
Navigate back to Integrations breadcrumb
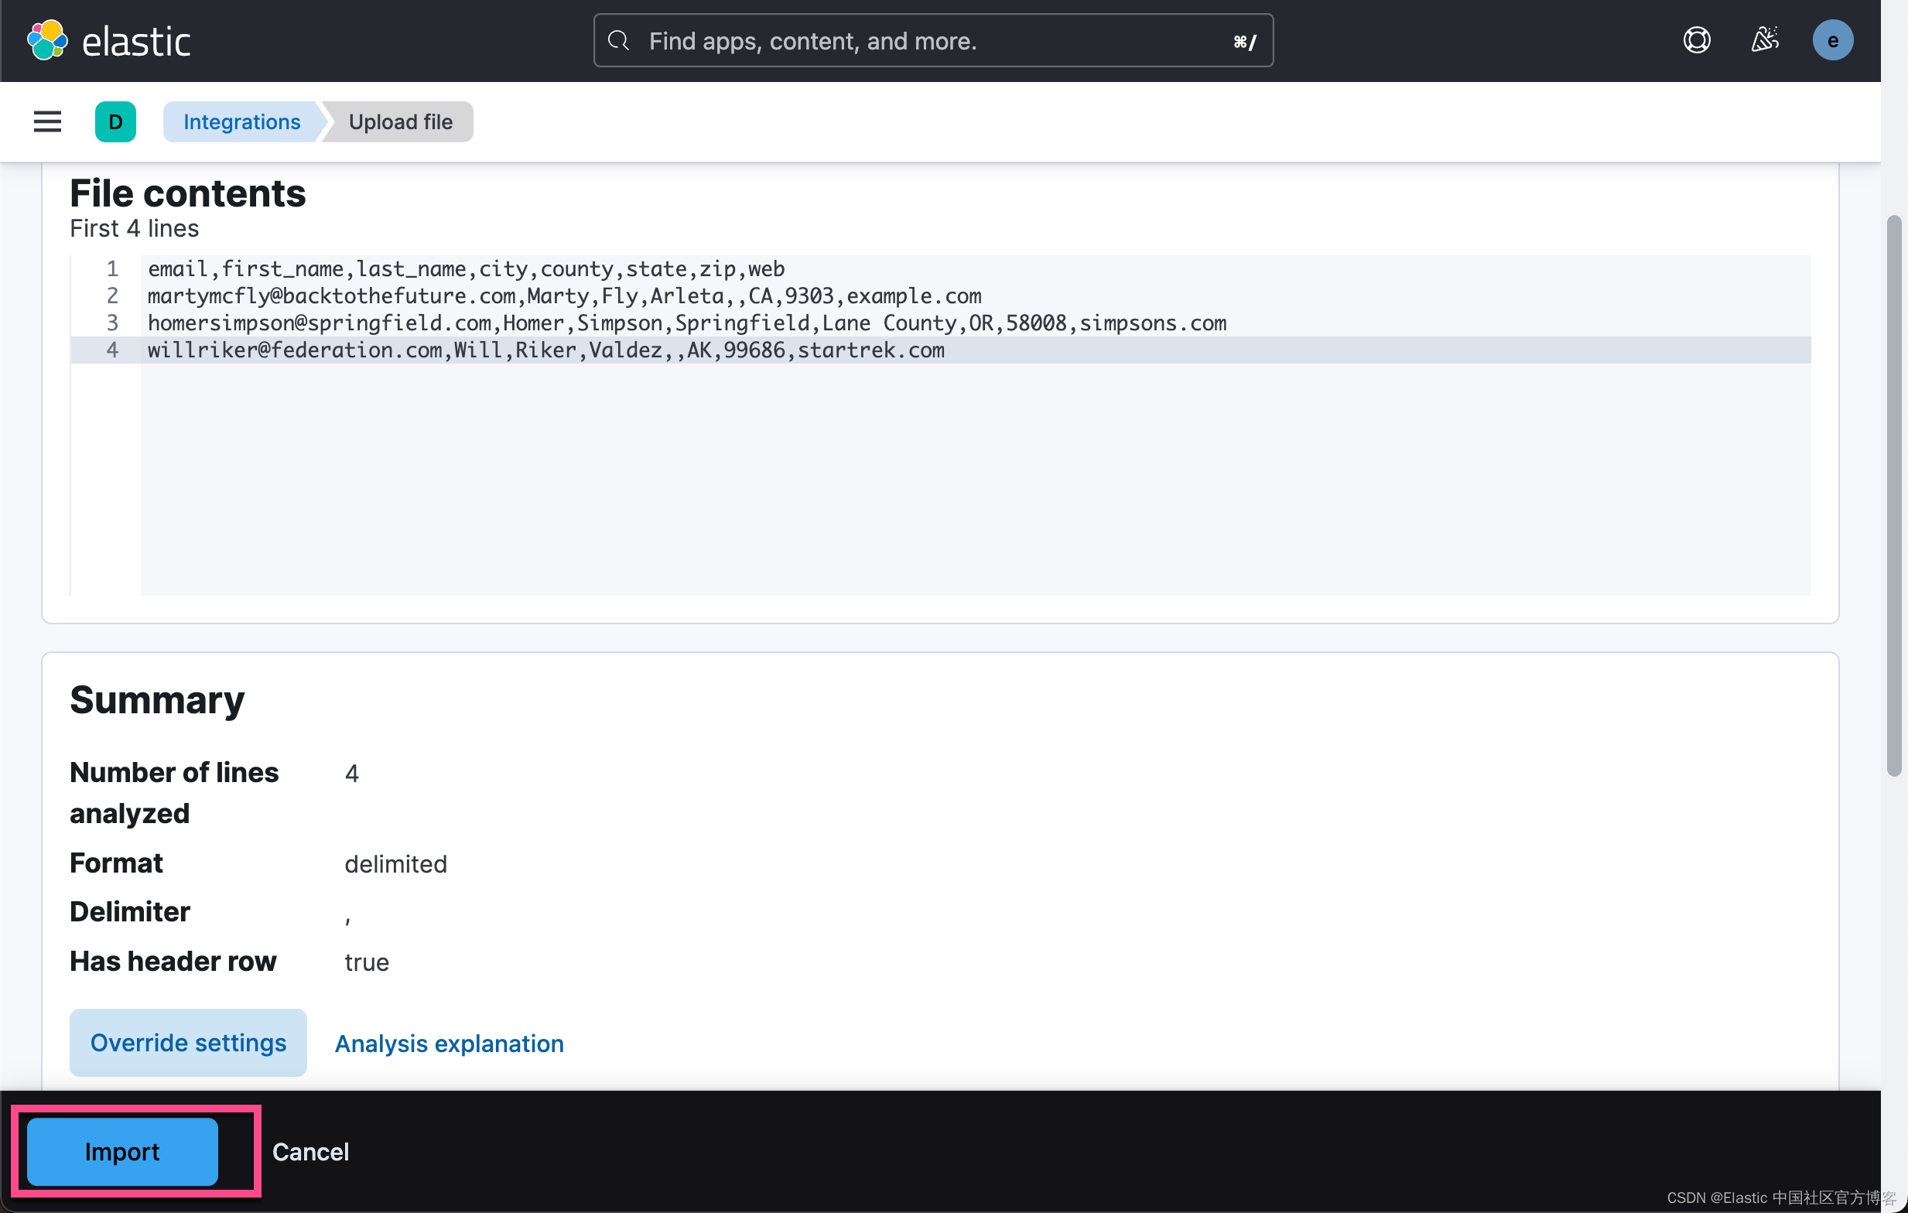(x=241, y=121)
